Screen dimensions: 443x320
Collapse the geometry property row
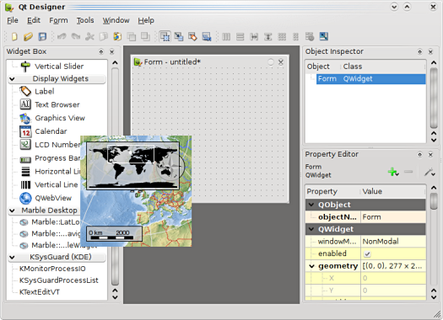(311, 266)
